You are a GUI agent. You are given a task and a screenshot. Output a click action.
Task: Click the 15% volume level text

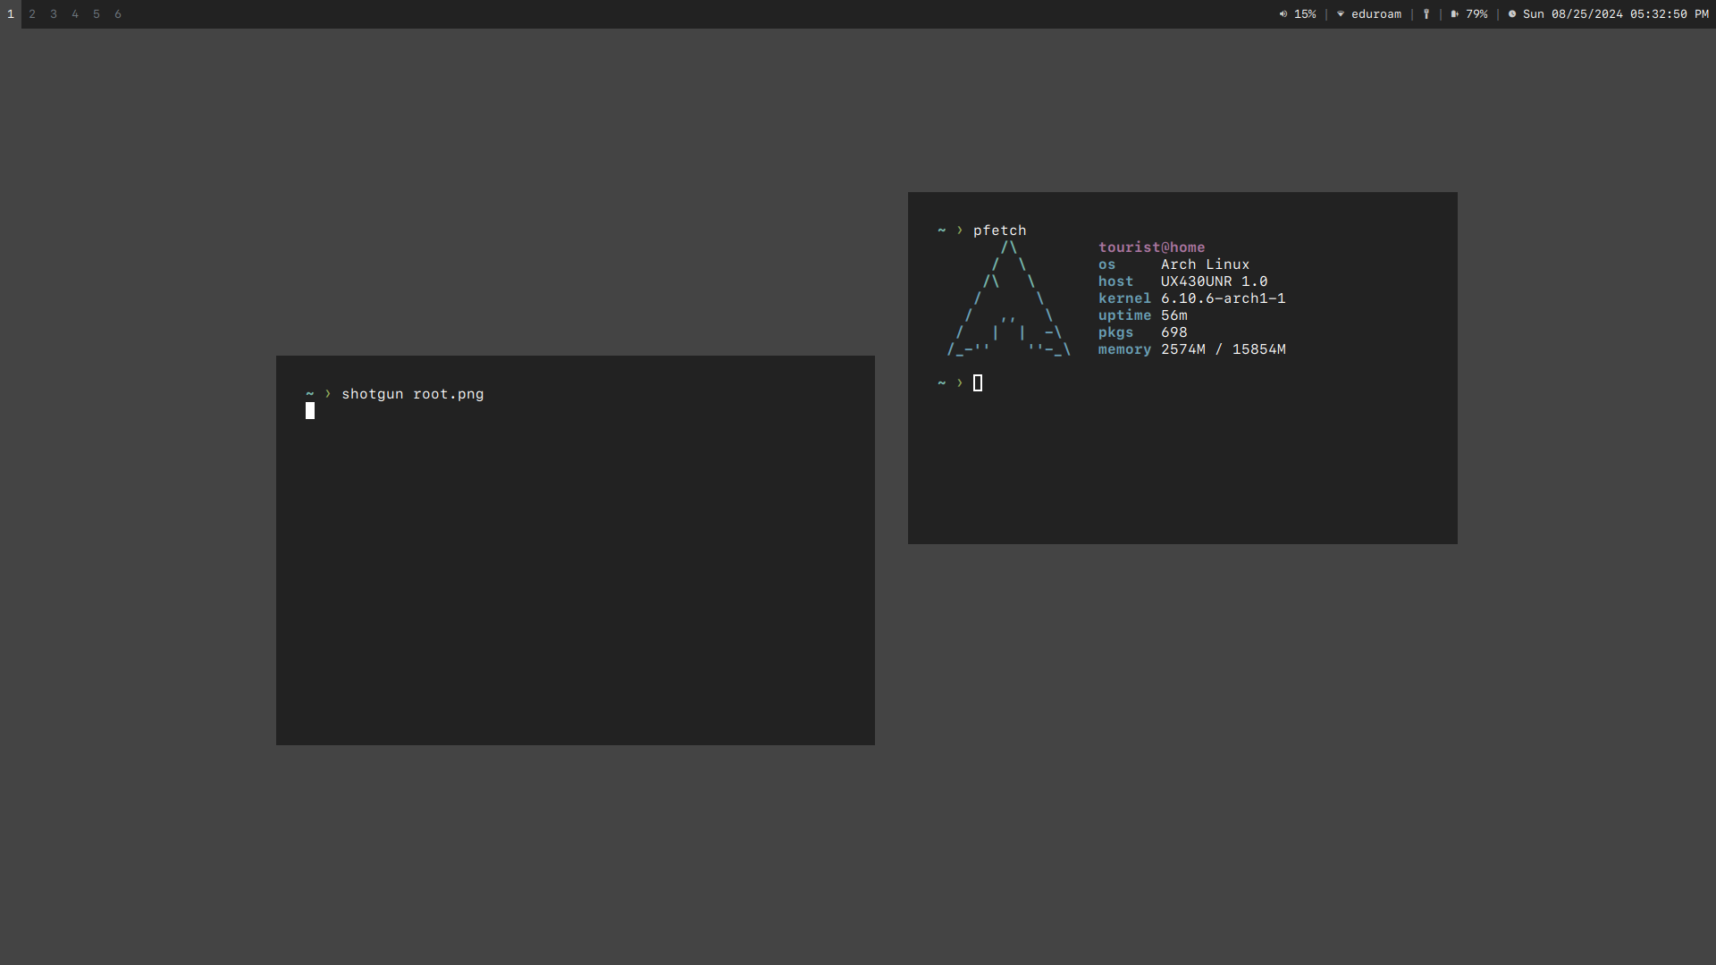(1305, 14)
